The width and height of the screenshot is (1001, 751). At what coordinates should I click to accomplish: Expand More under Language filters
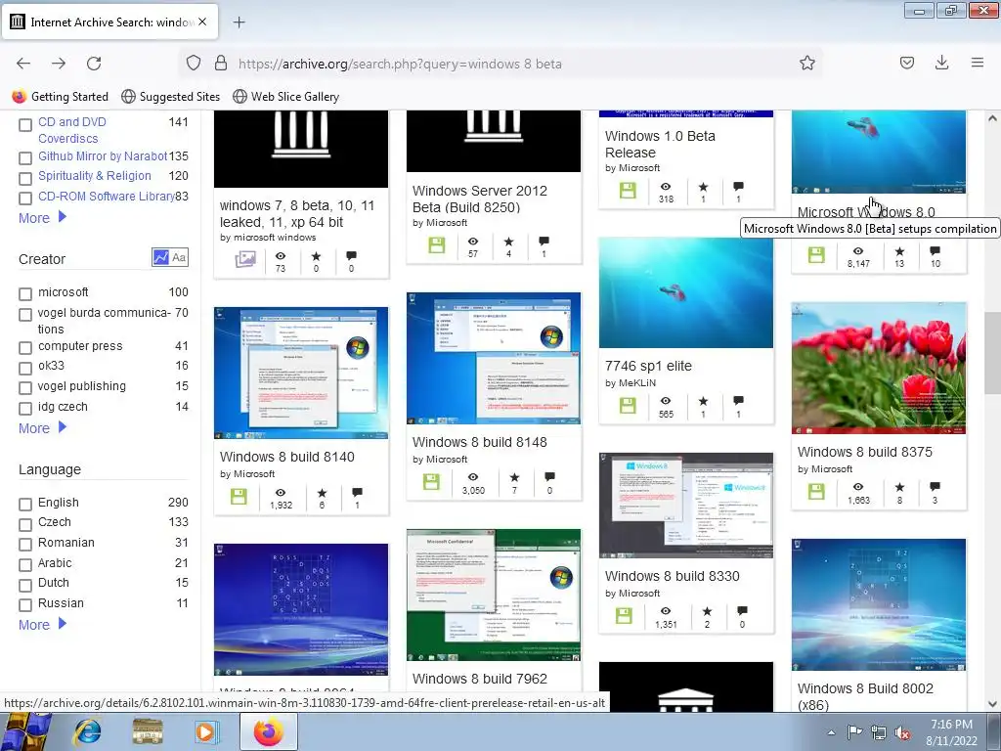(x=42, y=625)
